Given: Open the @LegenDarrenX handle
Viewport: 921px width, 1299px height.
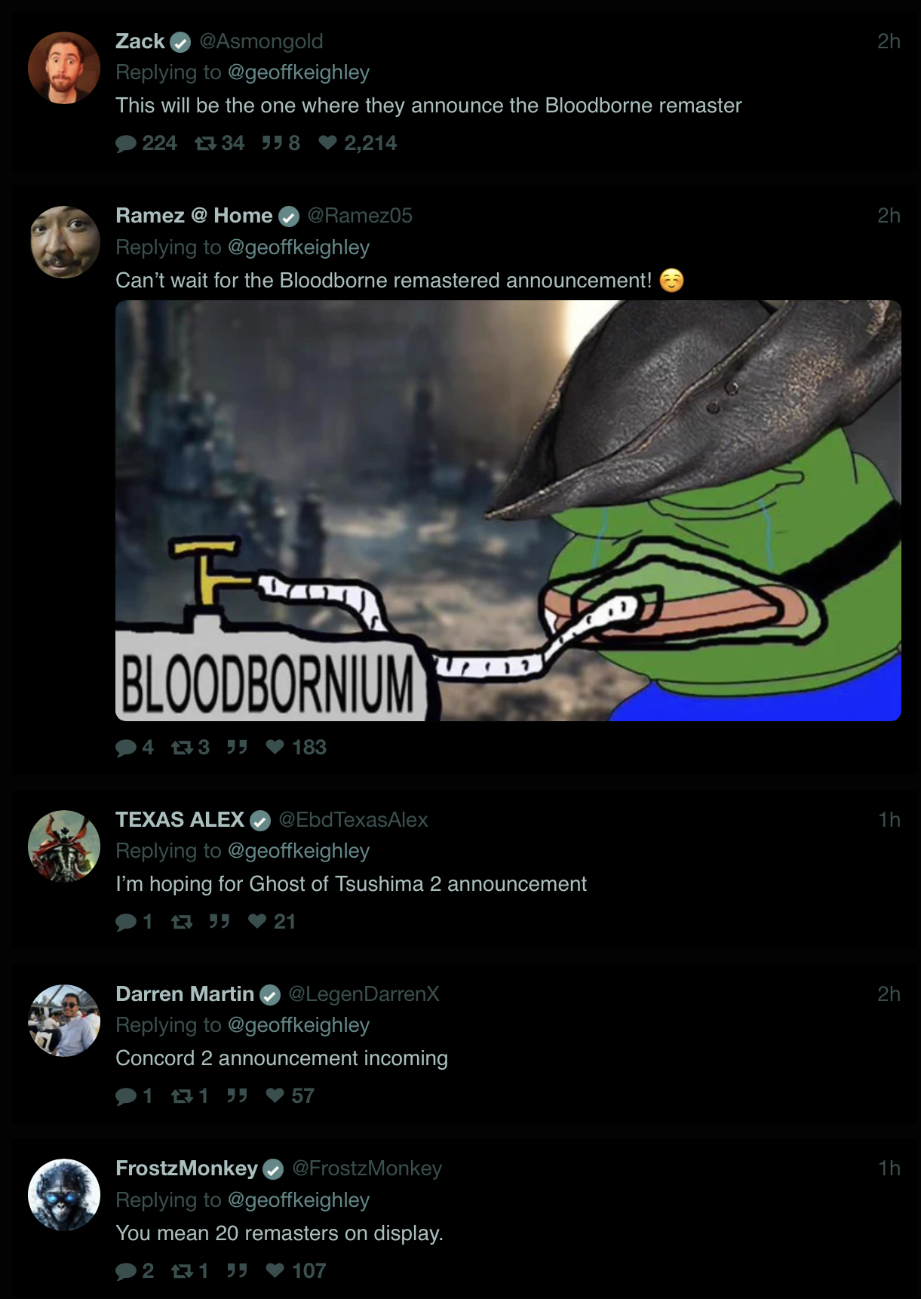Looking at the screenshot, I should [364, 994].
